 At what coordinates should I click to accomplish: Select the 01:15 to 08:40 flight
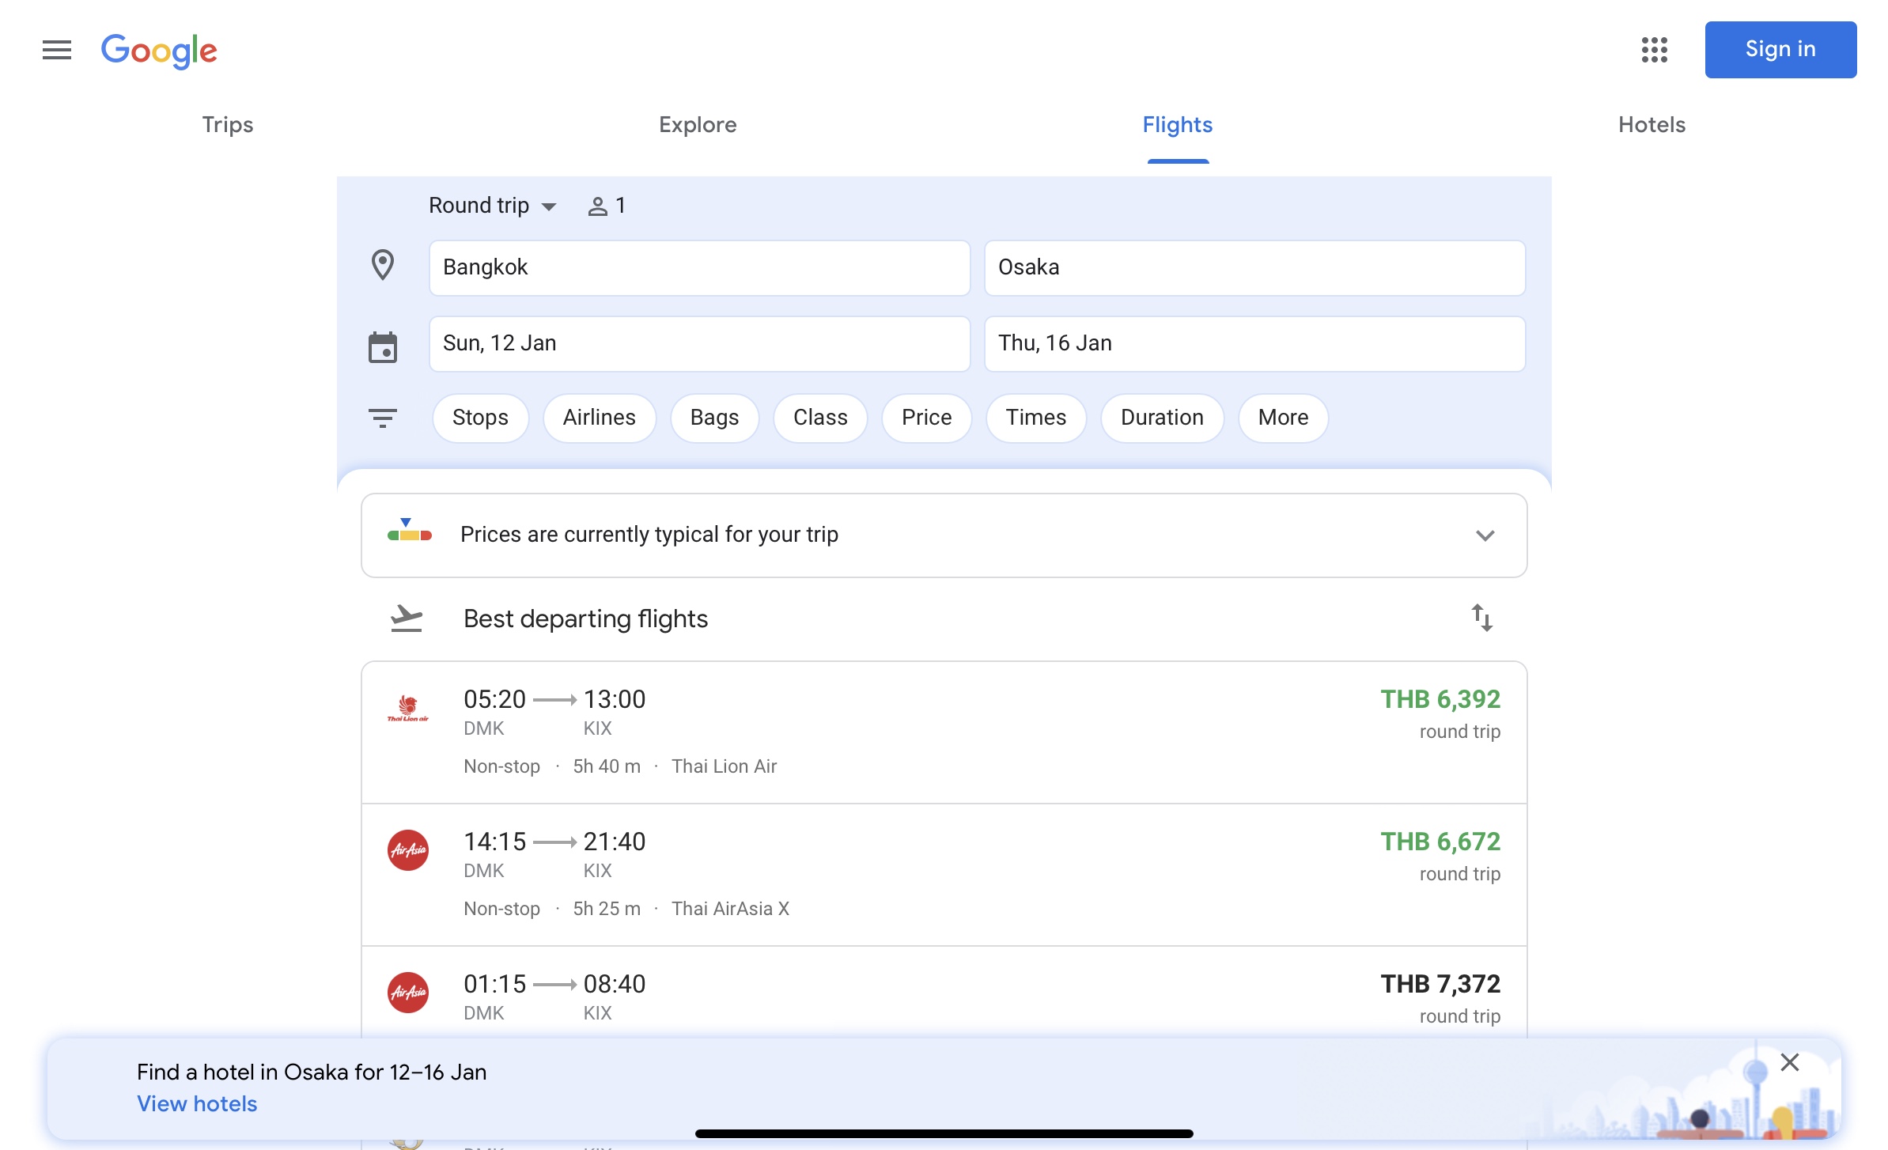[944, 993]
